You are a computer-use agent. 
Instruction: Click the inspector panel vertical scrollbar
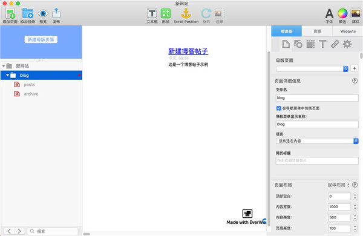(x=361, y=56)
